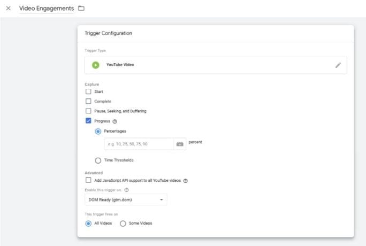
Task: Click the Trigger Configuration heading
Action: [108, 33]
